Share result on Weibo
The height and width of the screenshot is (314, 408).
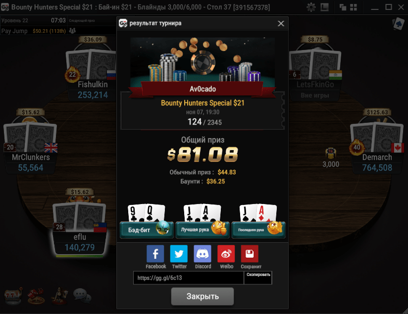pos(226,254)
